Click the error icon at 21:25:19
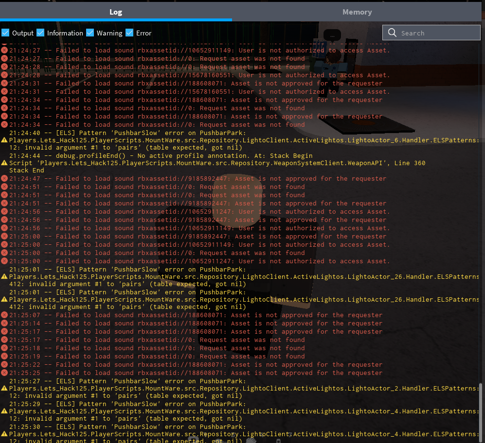The image size is (485, 443). (4, 357)
